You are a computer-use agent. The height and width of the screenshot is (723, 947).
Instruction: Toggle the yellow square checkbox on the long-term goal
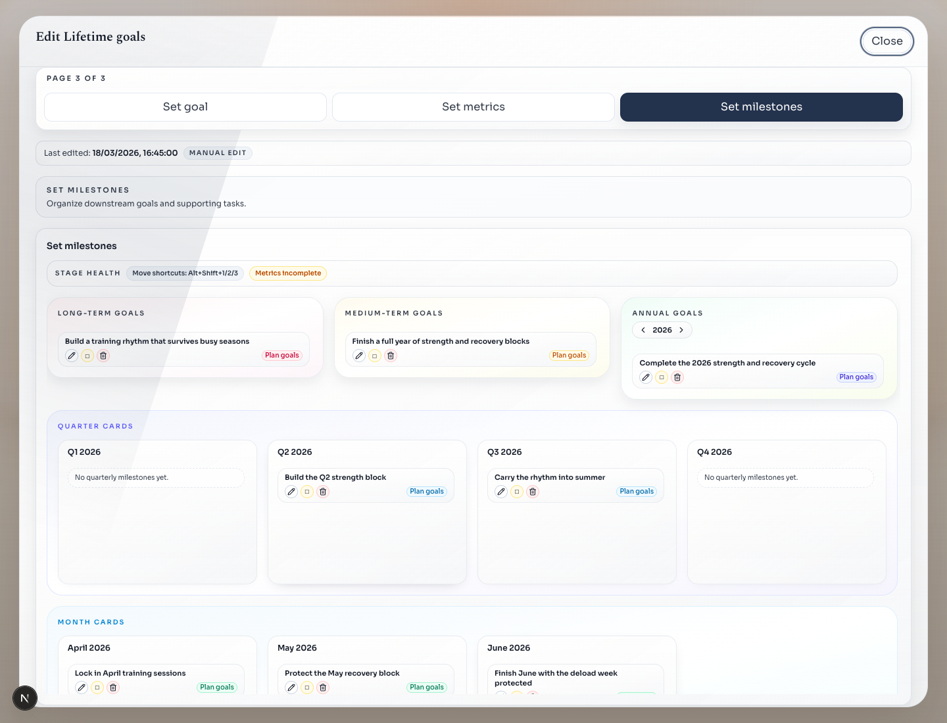point(87,356)
